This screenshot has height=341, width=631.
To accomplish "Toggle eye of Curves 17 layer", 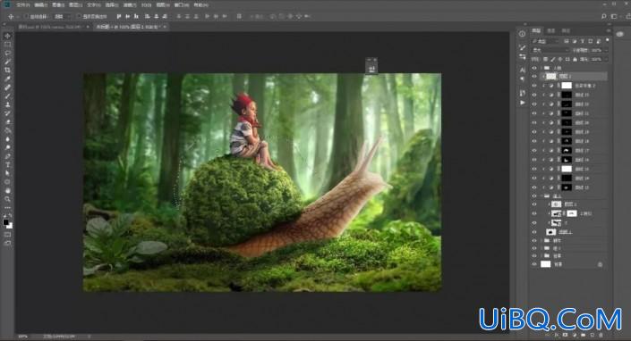I will pyautogui.click(x=534, y=151).
